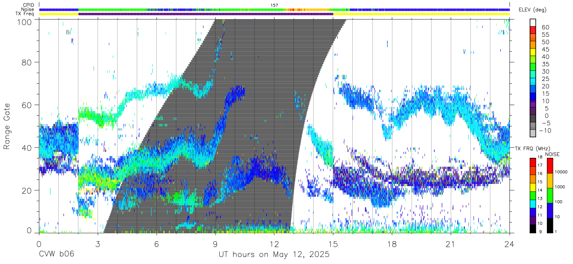The image size is (573, 264).
Task: Click hour 9 on the UT time axis
Action: tap(215, 244)
